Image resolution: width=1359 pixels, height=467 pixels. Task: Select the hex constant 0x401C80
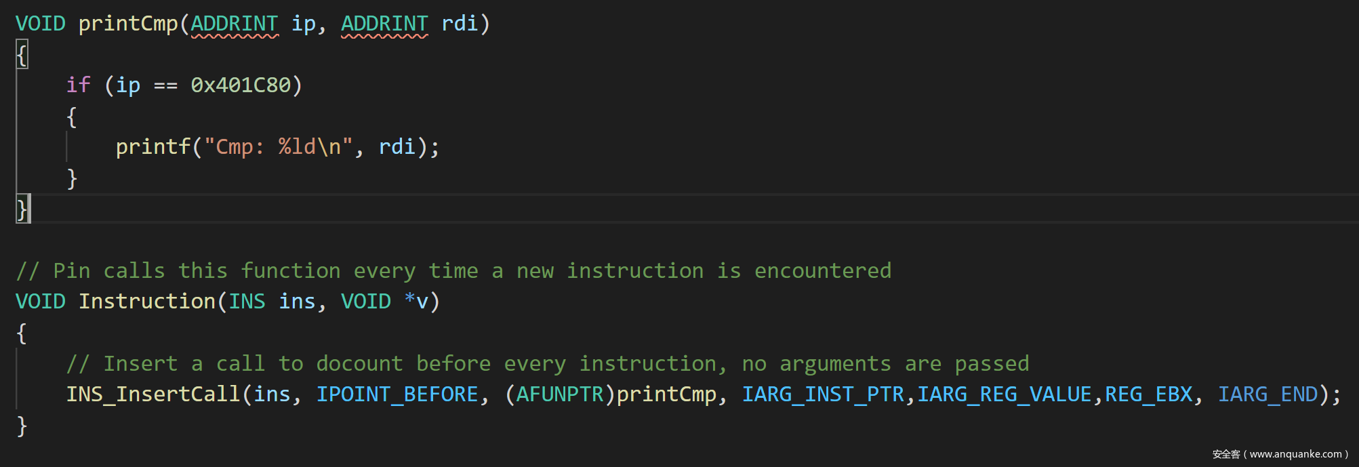241,85
